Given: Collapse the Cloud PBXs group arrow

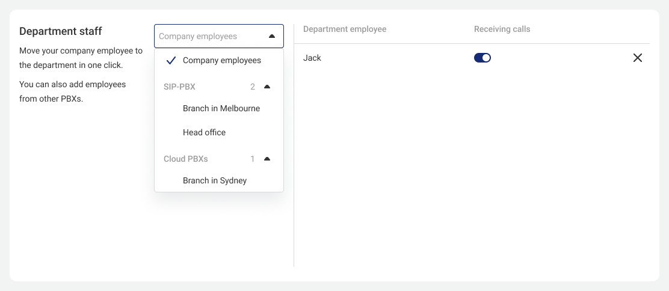Looking at the screenshot, I should pos(267,159).
